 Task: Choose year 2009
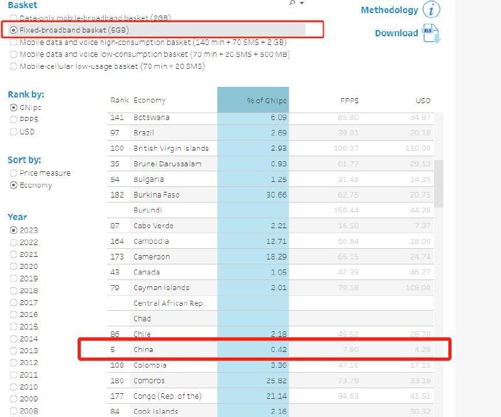24,398
